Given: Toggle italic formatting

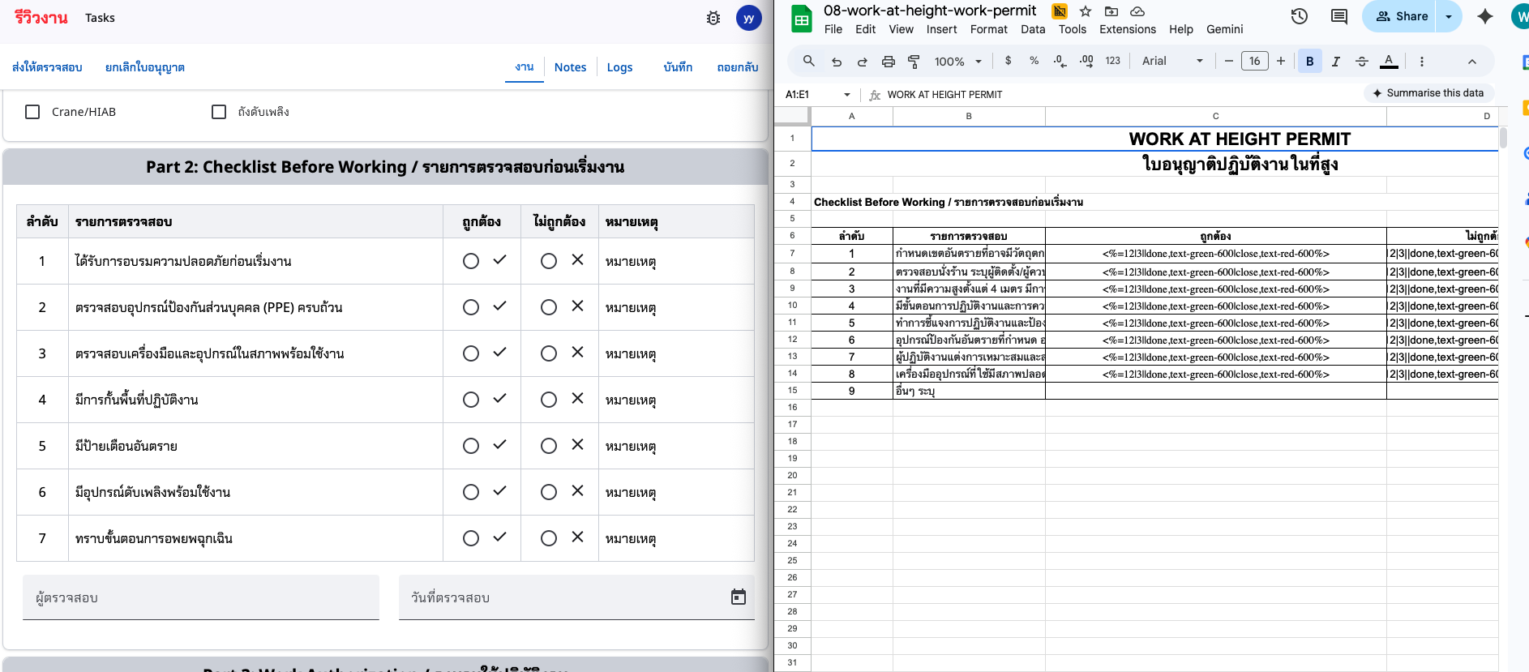Looking at the screenshot, I should [1336, 61].
